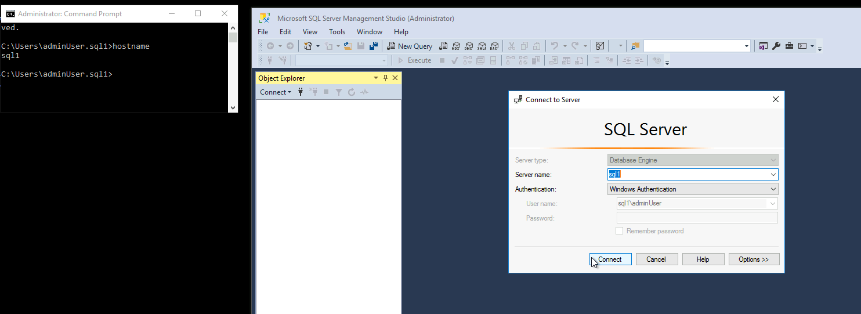Open the Authentication dropdown
Image resolution: width=861 pixels, height=314 pixels.
773,189
